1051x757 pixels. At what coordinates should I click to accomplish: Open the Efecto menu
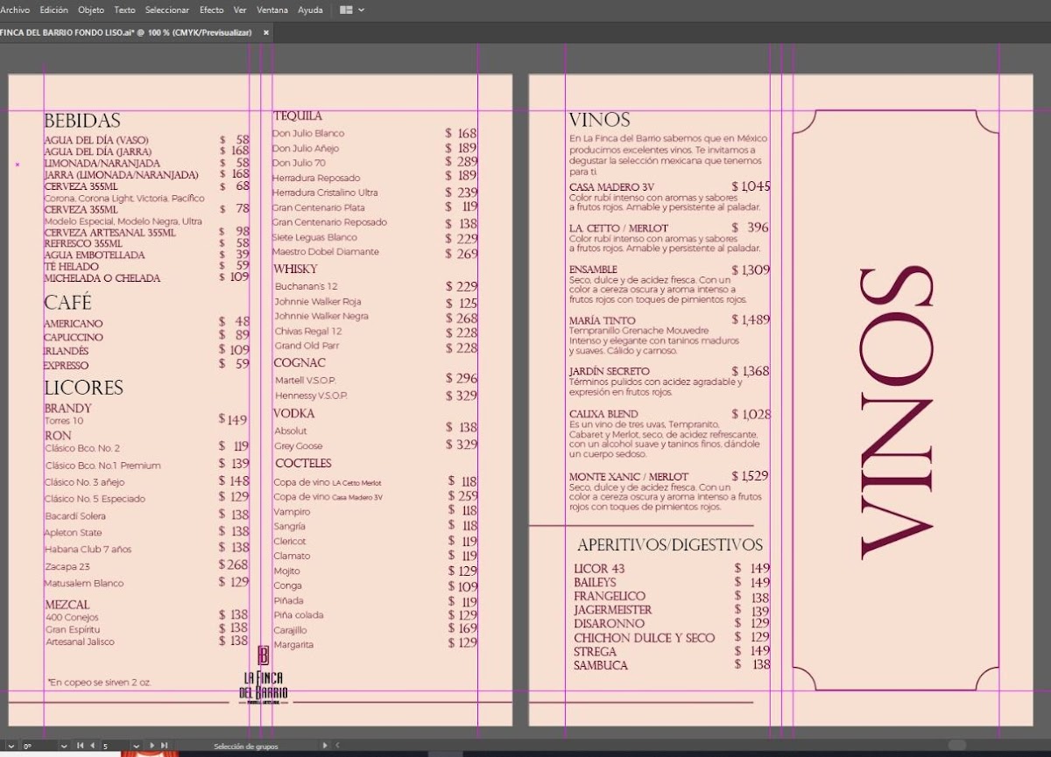pyautogui.click(x=212, y=10)
